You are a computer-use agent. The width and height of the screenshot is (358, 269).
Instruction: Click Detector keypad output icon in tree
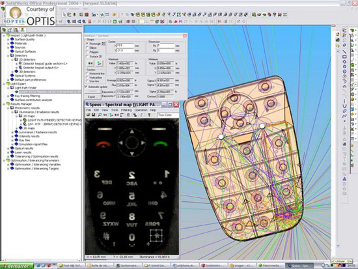pos(20,68)
